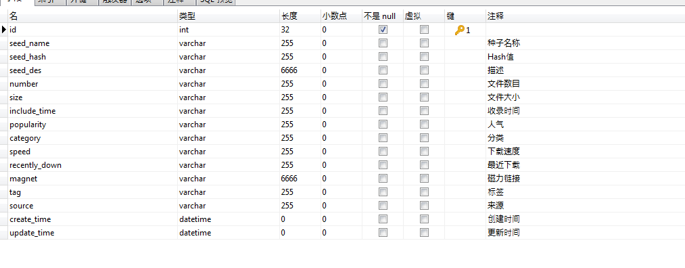The width and height of the screenshot is (685, 268).
Task: Click the primary key icon in id row
Action: (460, 30)
